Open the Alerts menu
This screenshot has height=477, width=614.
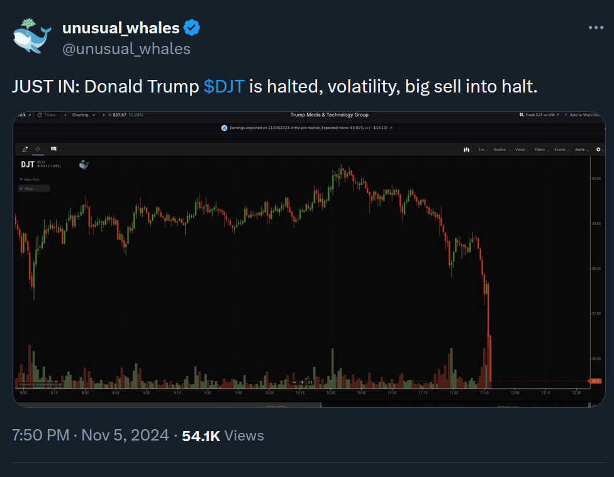[581, 150]
